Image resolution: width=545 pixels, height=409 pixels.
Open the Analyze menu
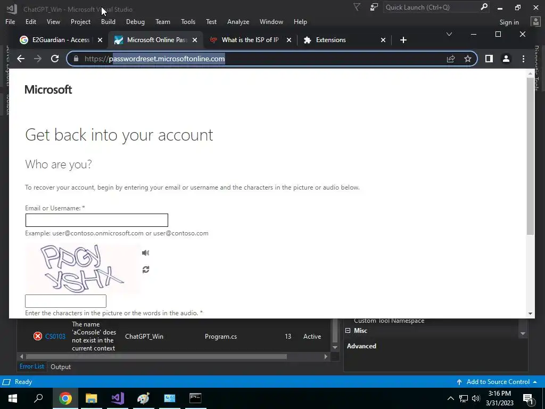click(x=238, y=22)
